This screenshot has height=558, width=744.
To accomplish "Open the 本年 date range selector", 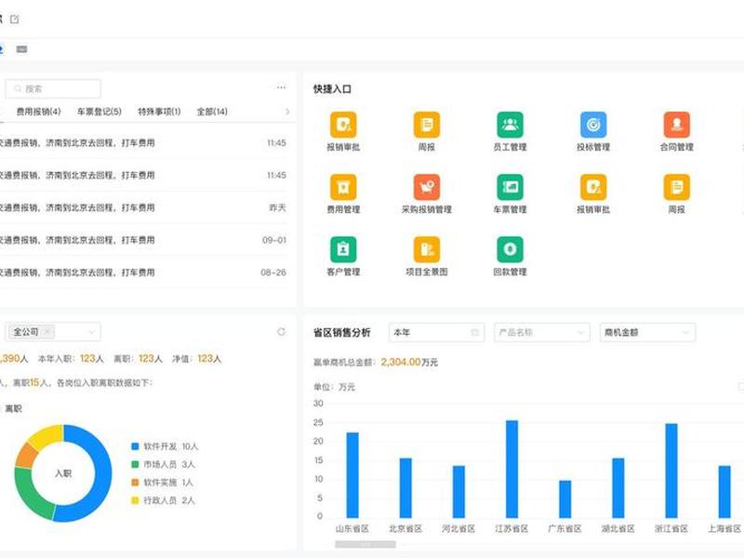I will 436,333.
